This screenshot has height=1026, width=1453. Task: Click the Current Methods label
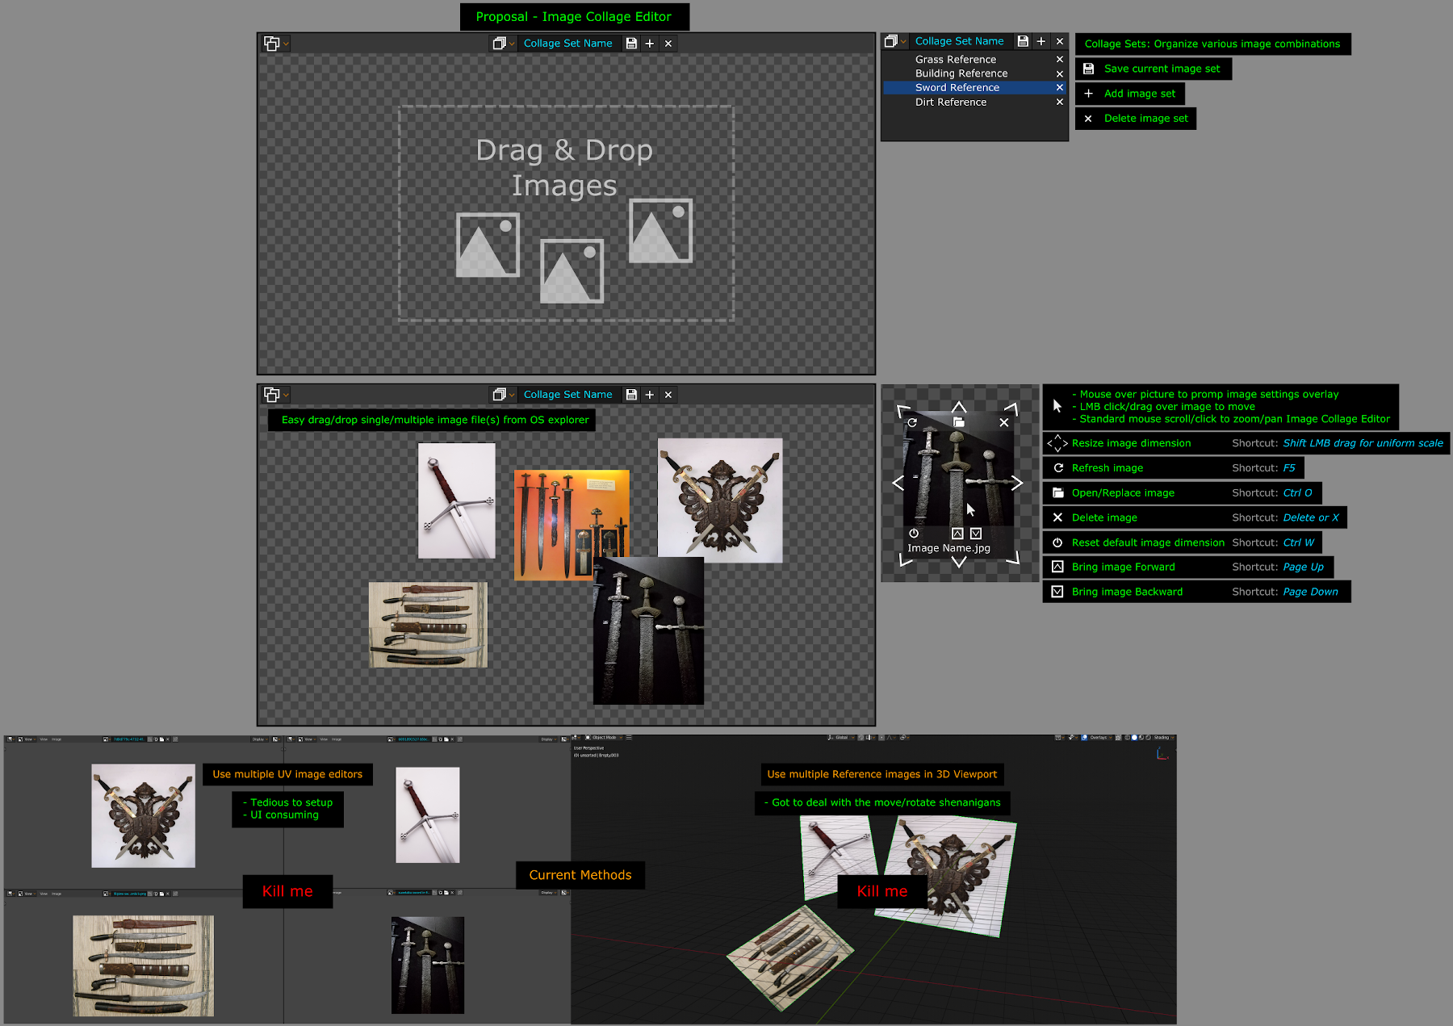(x=580, y=875)
